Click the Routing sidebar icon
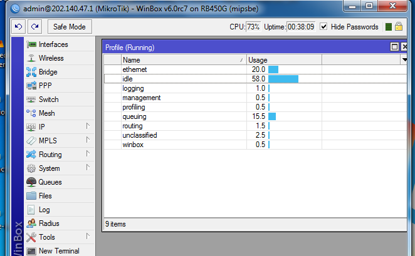Screen dimensions: 415x256 pyautogui.click(x=31, y=155)
